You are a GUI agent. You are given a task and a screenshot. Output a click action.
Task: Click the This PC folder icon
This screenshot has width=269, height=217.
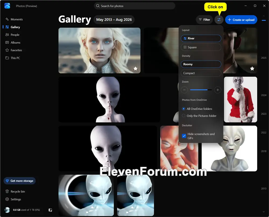pyautogui.click(x=7, y=58)
